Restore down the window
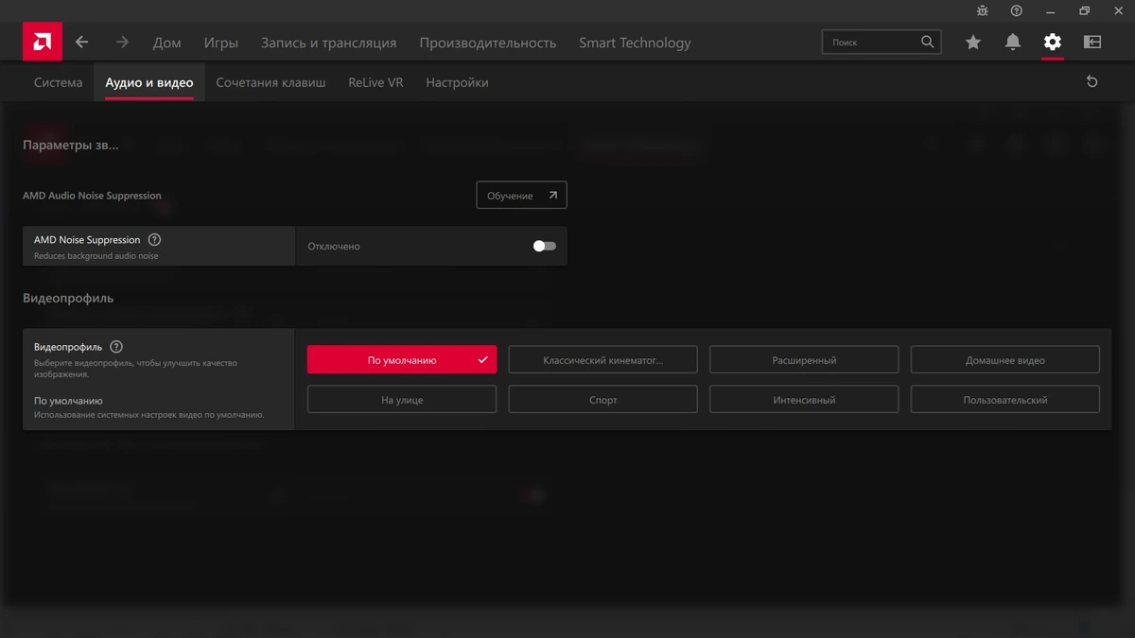Viewport: 1135px width, 638px height. pyautogui.click(x=1085, y=11)
